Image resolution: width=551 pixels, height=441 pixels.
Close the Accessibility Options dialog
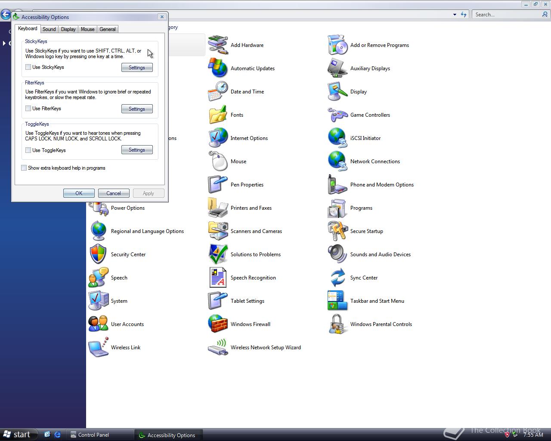(x=162, y=17)
